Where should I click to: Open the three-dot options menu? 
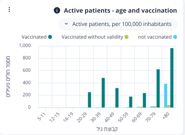pyautogui.click(x=9, y=10)
